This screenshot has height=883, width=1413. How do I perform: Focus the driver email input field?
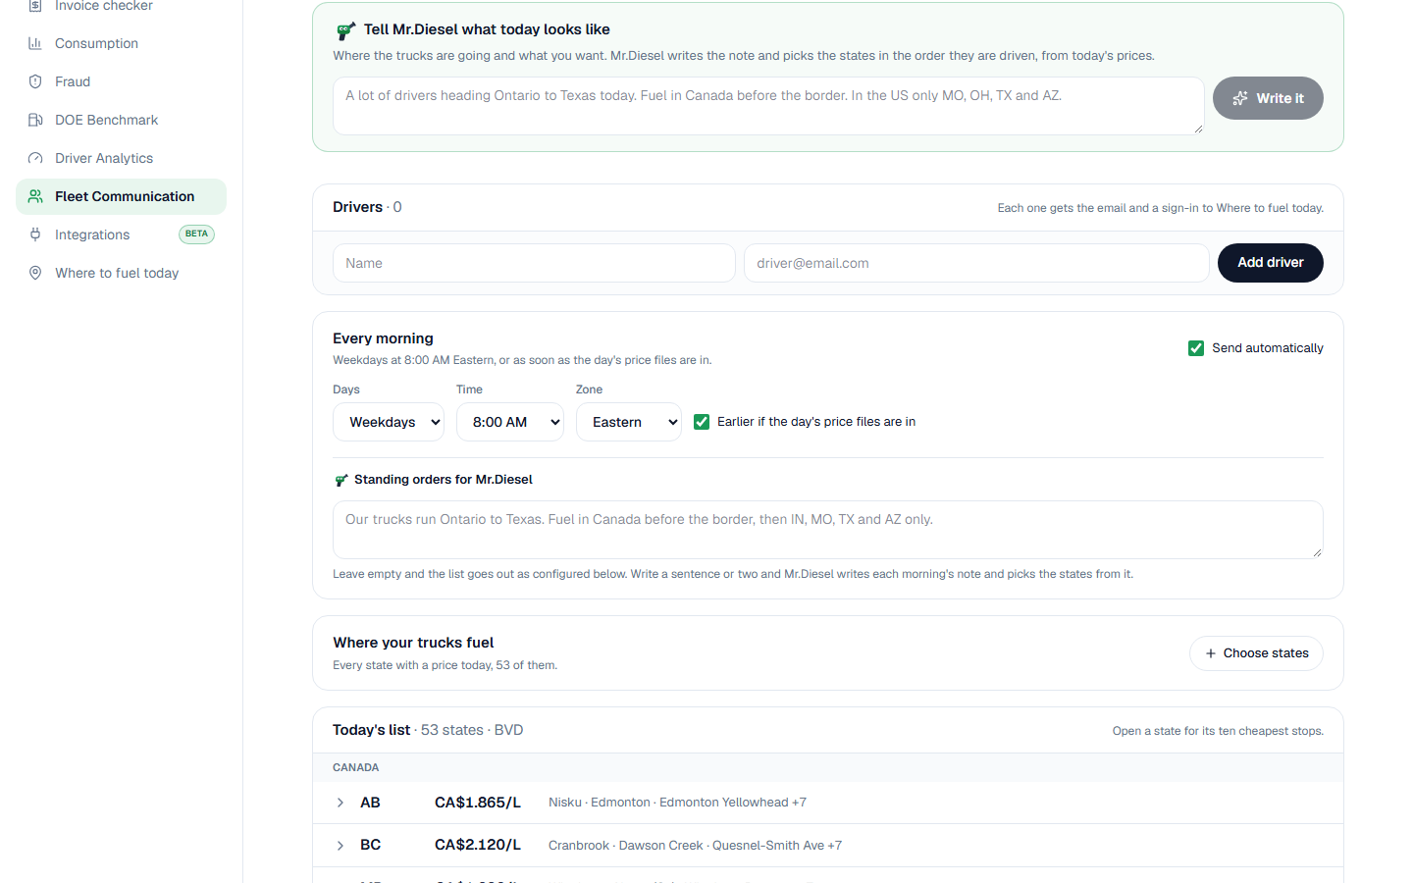976,263
